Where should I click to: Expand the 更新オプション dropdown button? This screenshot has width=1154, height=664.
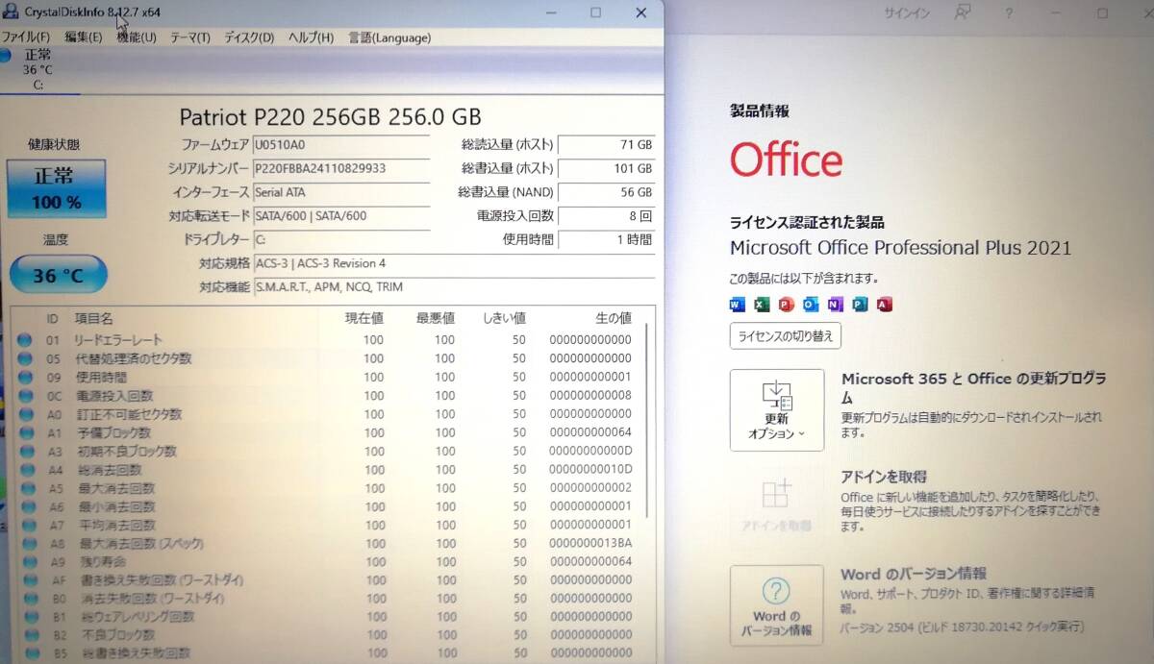point(777,410)
